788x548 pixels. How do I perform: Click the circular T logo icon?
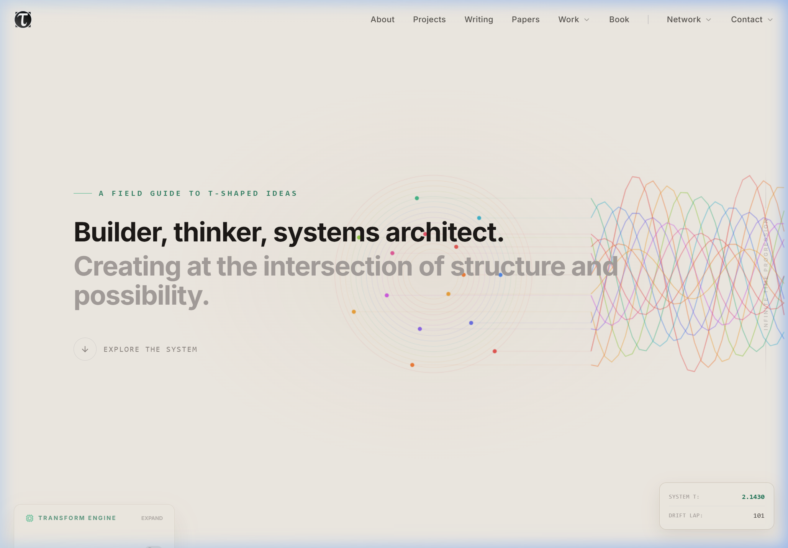(x=23, y=20)
